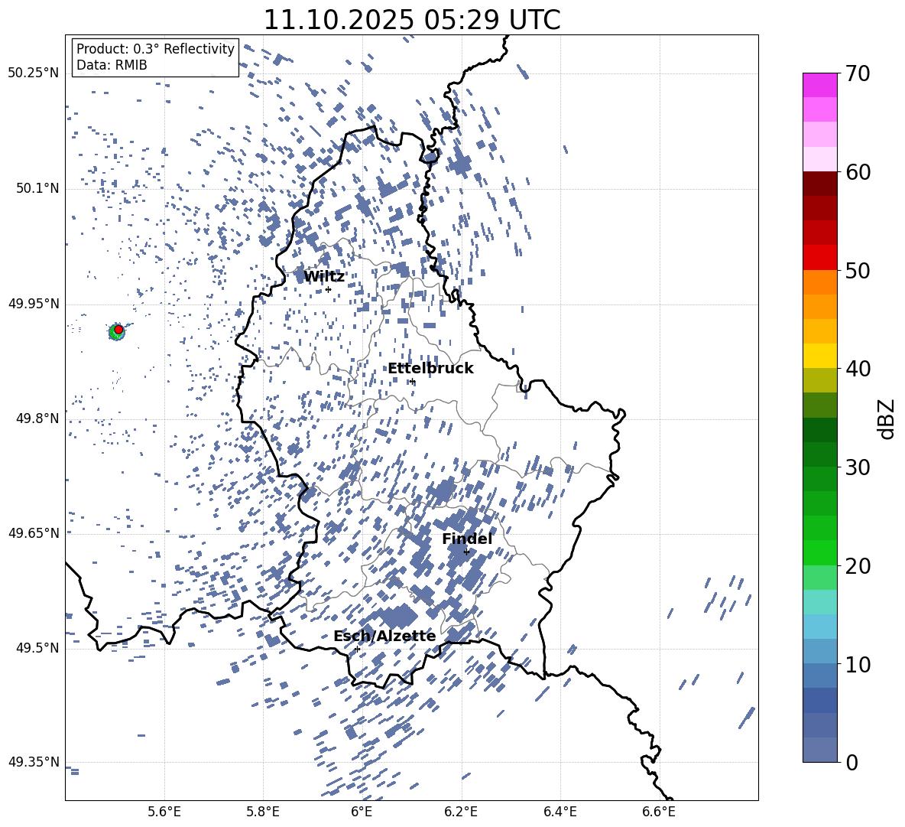Click the 5.8°E longitude label
This screenshot has height=827, width=905.
click(263, 812)
